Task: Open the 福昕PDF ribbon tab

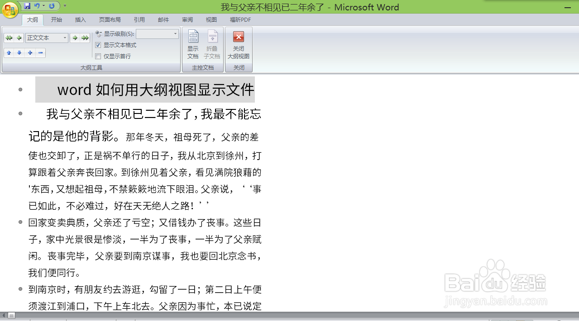Action: coord(240,20)
